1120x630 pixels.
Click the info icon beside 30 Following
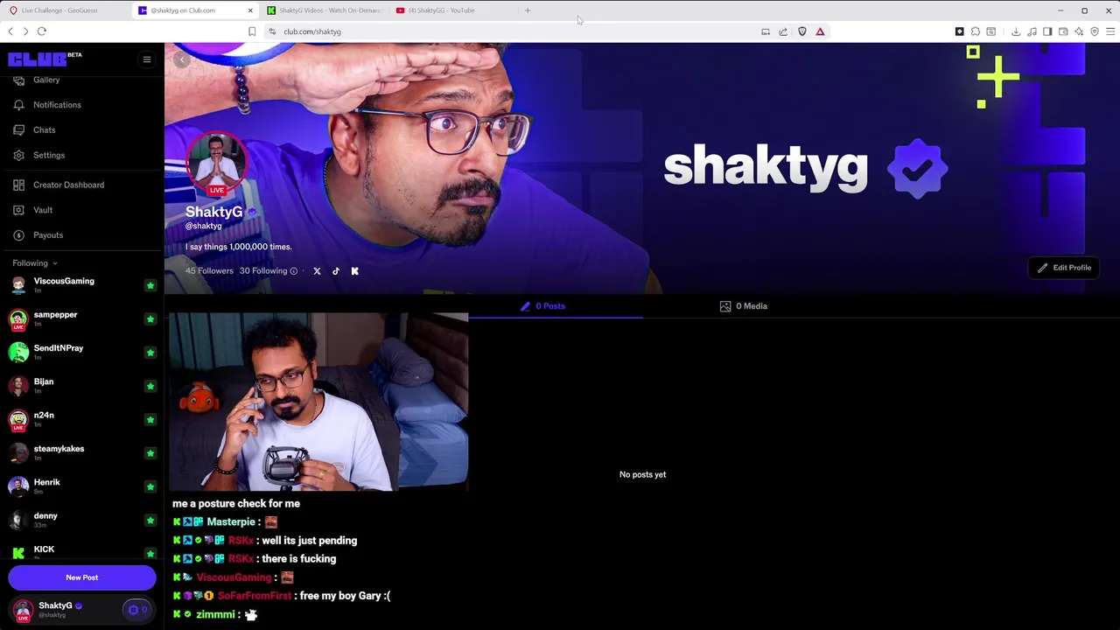point(294,271)
